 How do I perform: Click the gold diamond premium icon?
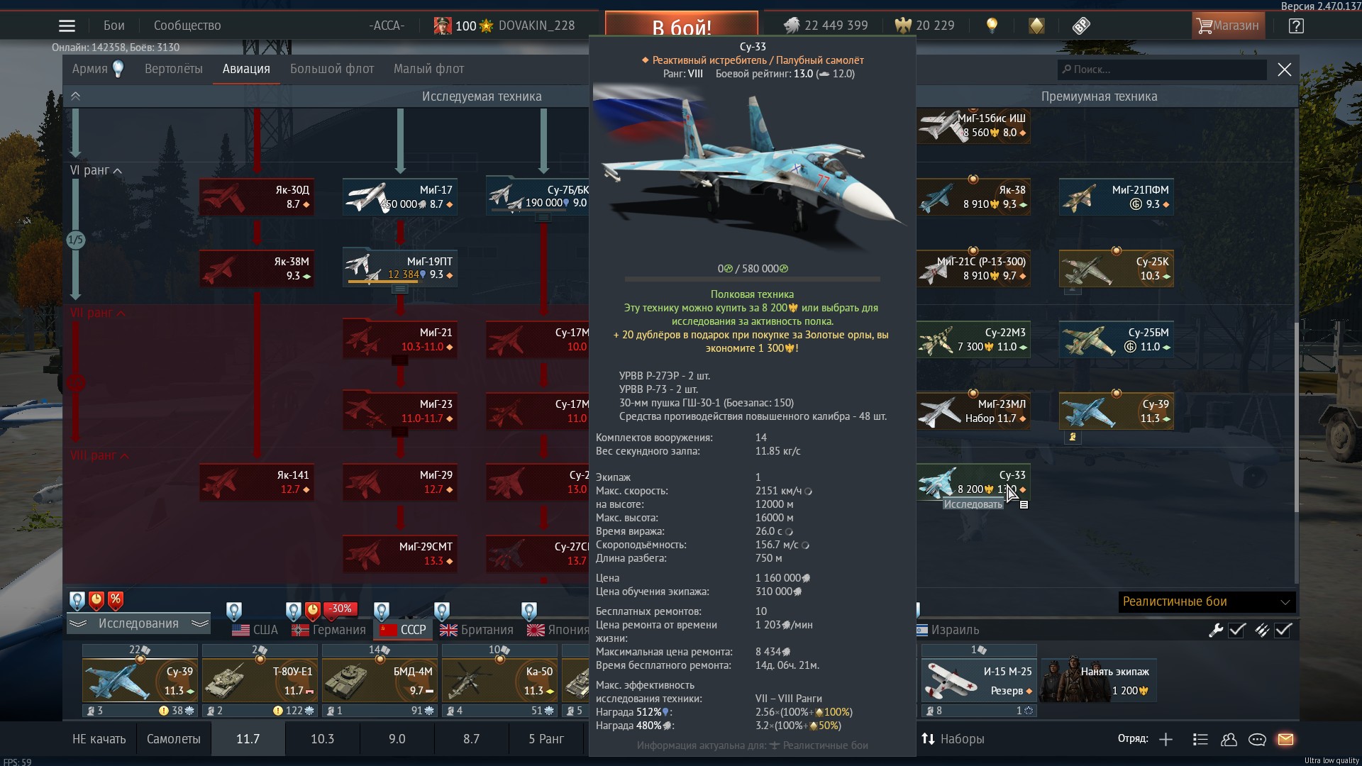pos(1036,26)
